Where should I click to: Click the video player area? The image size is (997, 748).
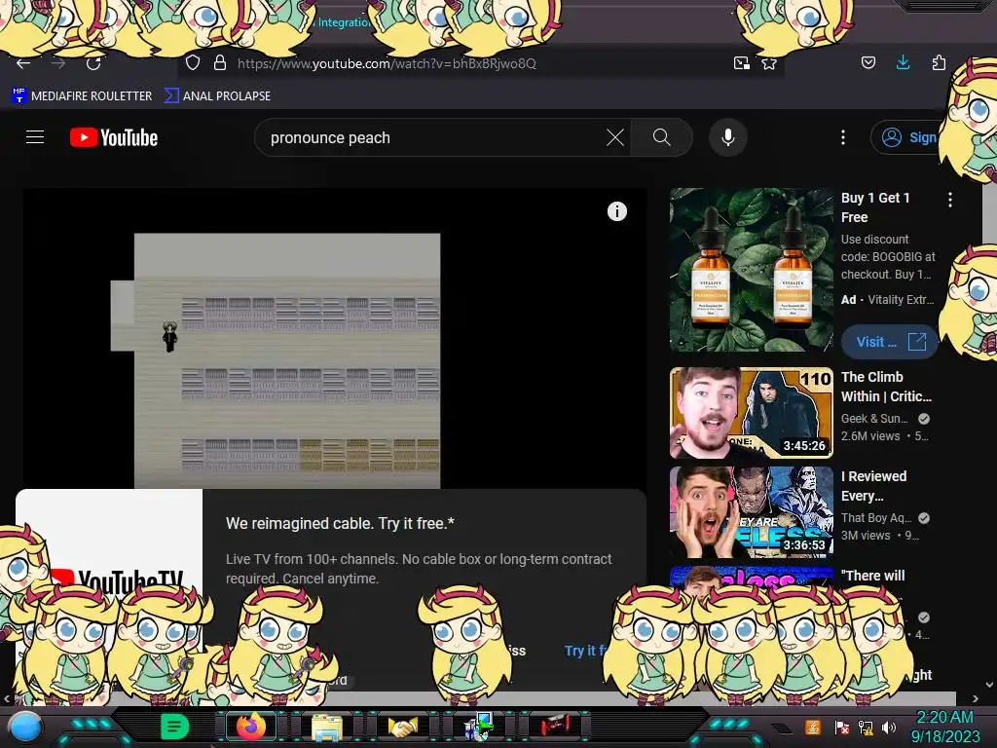(335, 338)
